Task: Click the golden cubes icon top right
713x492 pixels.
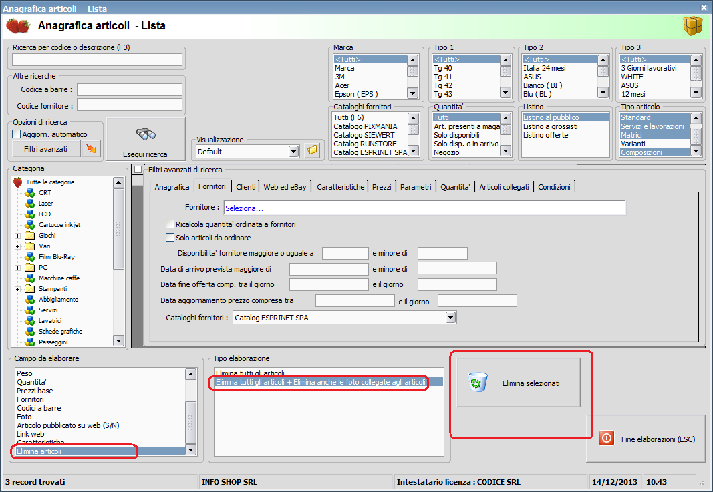Action: coord(692,26)
